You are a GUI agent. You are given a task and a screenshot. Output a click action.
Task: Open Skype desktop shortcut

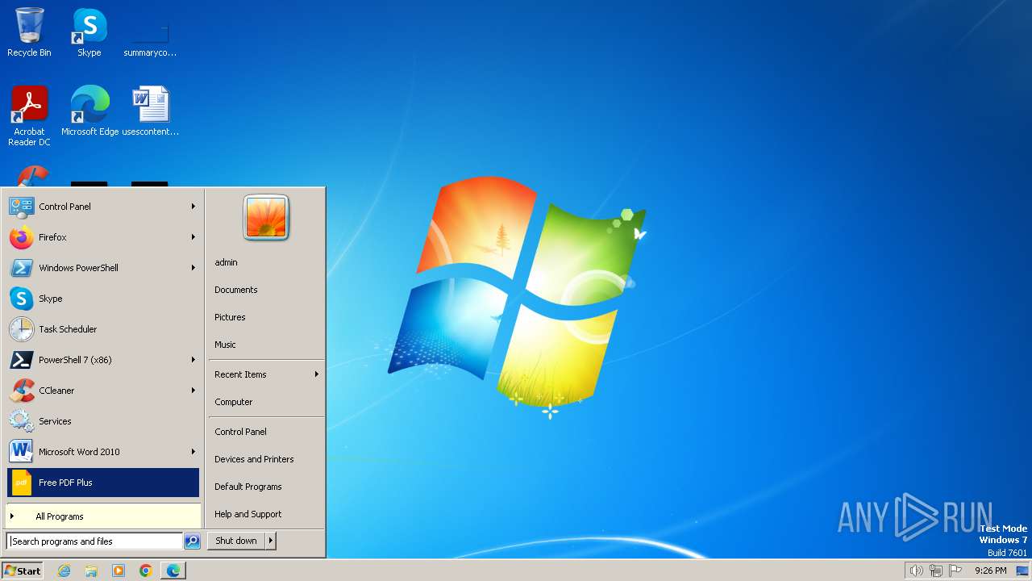pyautogui.click(x=89, y=32)
